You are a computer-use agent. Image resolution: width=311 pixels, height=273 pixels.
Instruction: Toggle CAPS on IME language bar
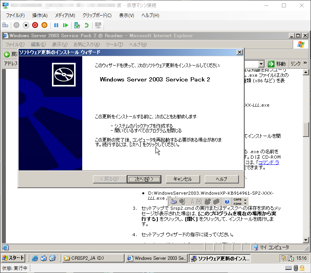[237, 200]
